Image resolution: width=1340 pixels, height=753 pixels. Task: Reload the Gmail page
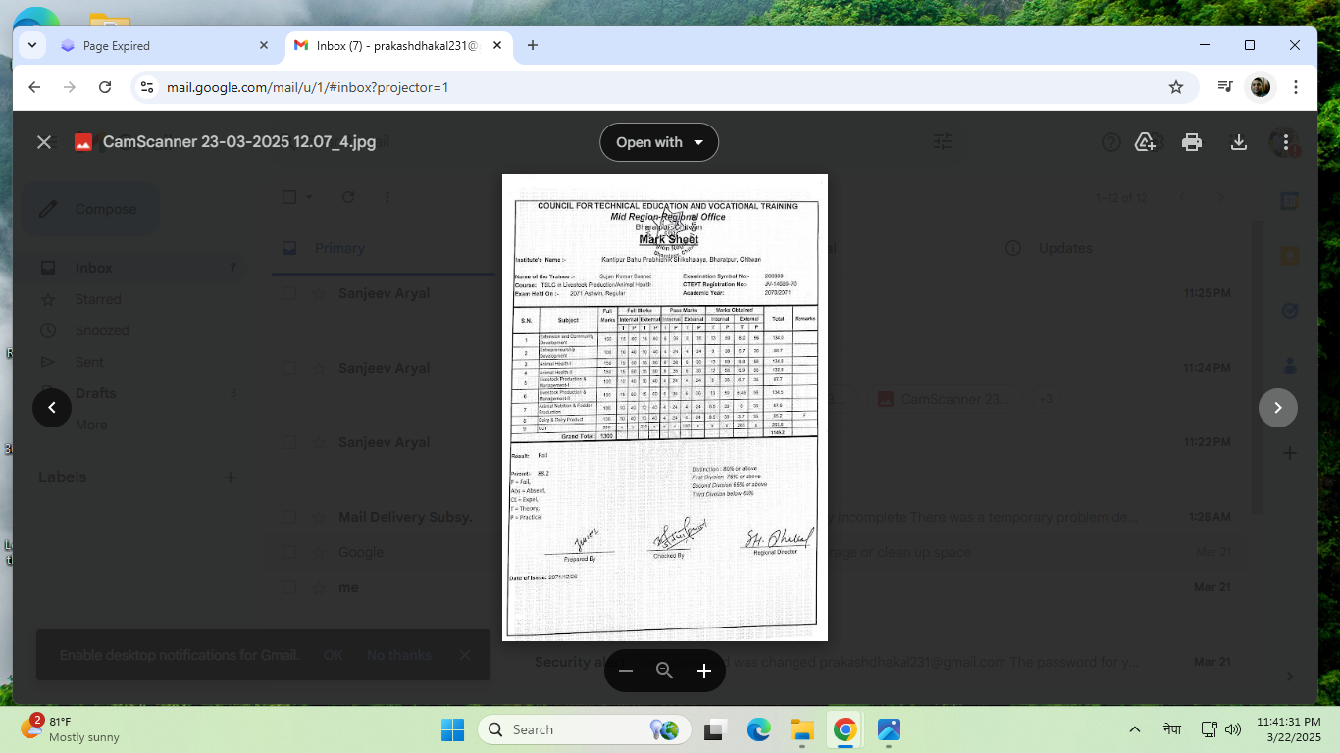105,87
